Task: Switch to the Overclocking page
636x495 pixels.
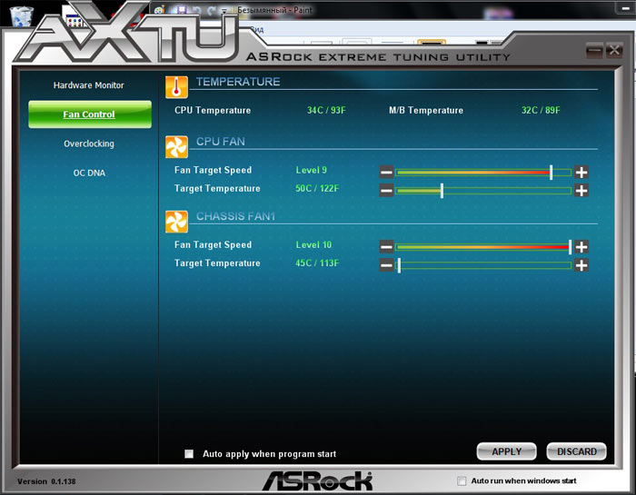Action: pos(89,144)
